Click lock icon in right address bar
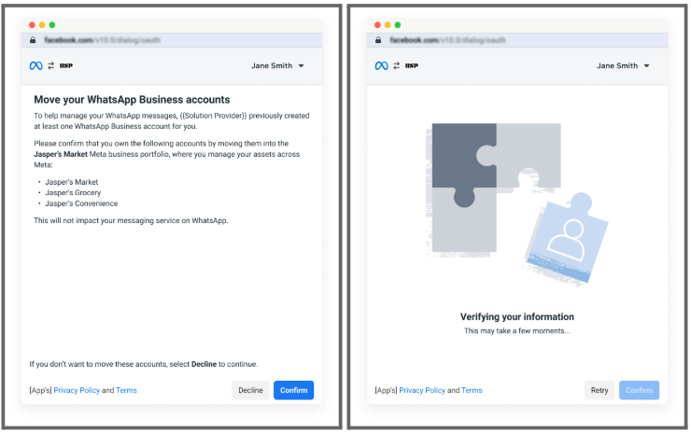The image size is (691, 433). click(x=378, y=41)
